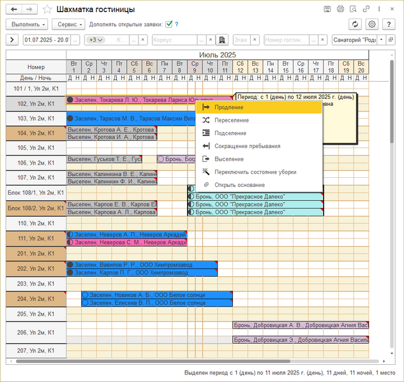
Task: Clear the Этаж field with its X
Action: click(x=255, y=40)
